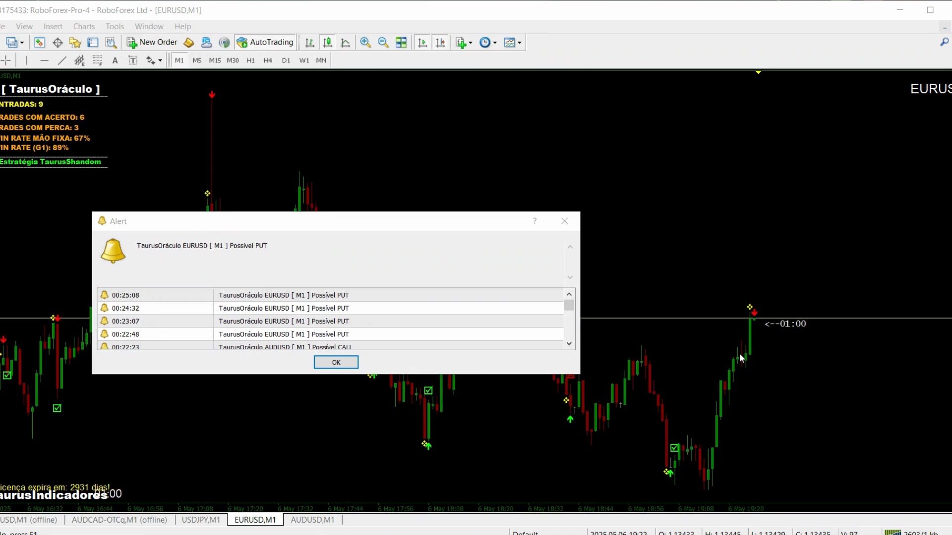Toggle chart shift icon
The height and width of the screenshot is (535, 952).
[x=440, y=43]
